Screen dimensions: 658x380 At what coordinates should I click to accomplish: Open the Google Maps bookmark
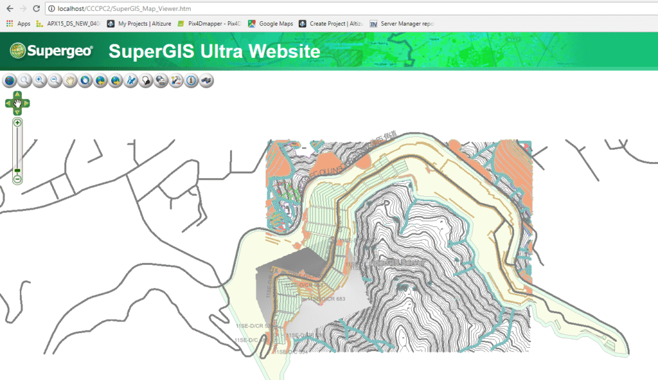(271, 24)
